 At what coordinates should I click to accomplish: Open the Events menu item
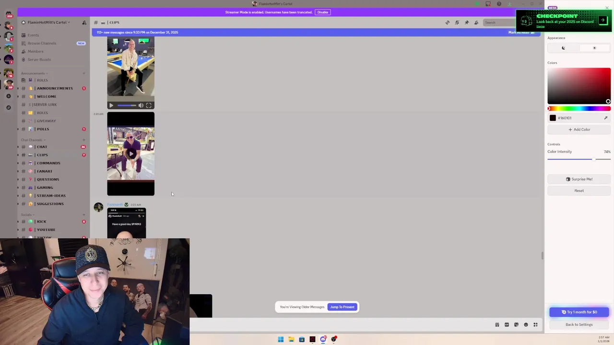pyautogui.click(x=53, y=35)
